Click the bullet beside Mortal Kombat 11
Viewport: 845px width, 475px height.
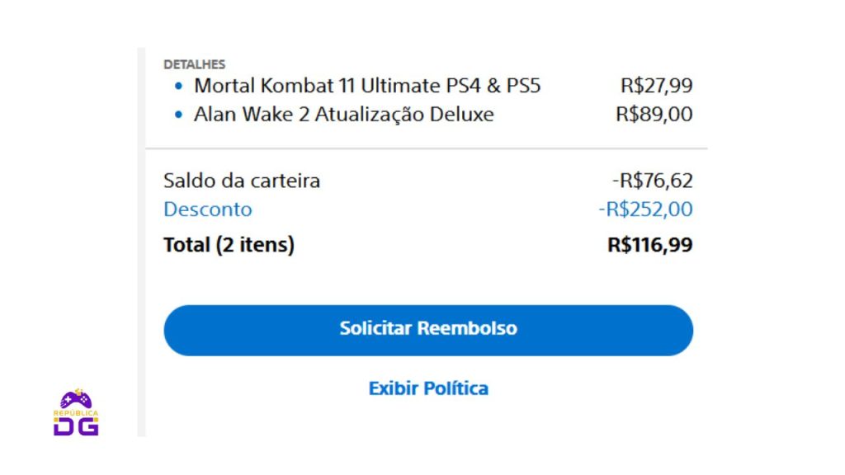179,86
